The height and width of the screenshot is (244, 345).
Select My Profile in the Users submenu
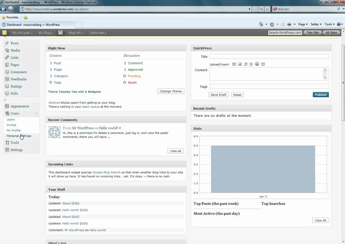click(x=14, y=130)
